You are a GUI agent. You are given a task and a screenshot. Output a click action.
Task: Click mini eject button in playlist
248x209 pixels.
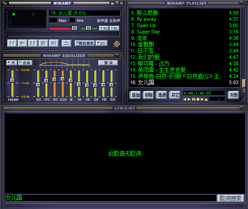tap(206, 99)
